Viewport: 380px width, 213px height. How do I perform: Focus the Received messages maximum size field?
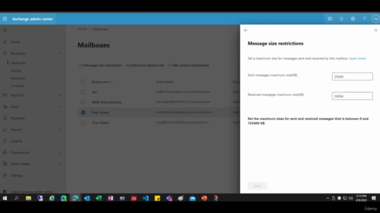tap(352, 96)
